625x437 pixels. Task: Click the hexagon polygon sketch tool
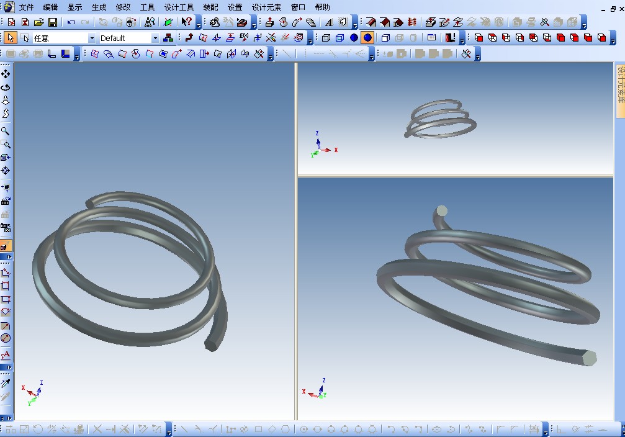click(x=286, y=430)
